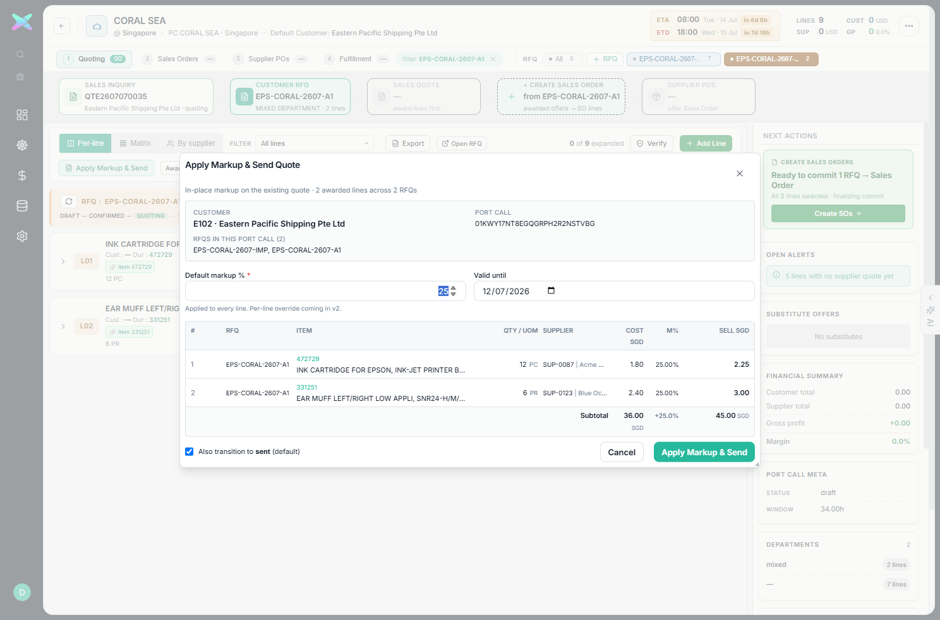This screenshot has width=940, height=620.
Task: Click the SUP-0087 supplier cell
Action: tap(574, 365)
